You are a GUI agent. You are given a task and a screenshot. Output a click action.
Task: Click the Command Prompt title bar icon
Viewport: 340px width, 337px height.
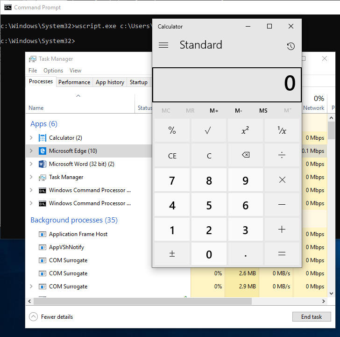pyautogui.click(x=8, y=7)
